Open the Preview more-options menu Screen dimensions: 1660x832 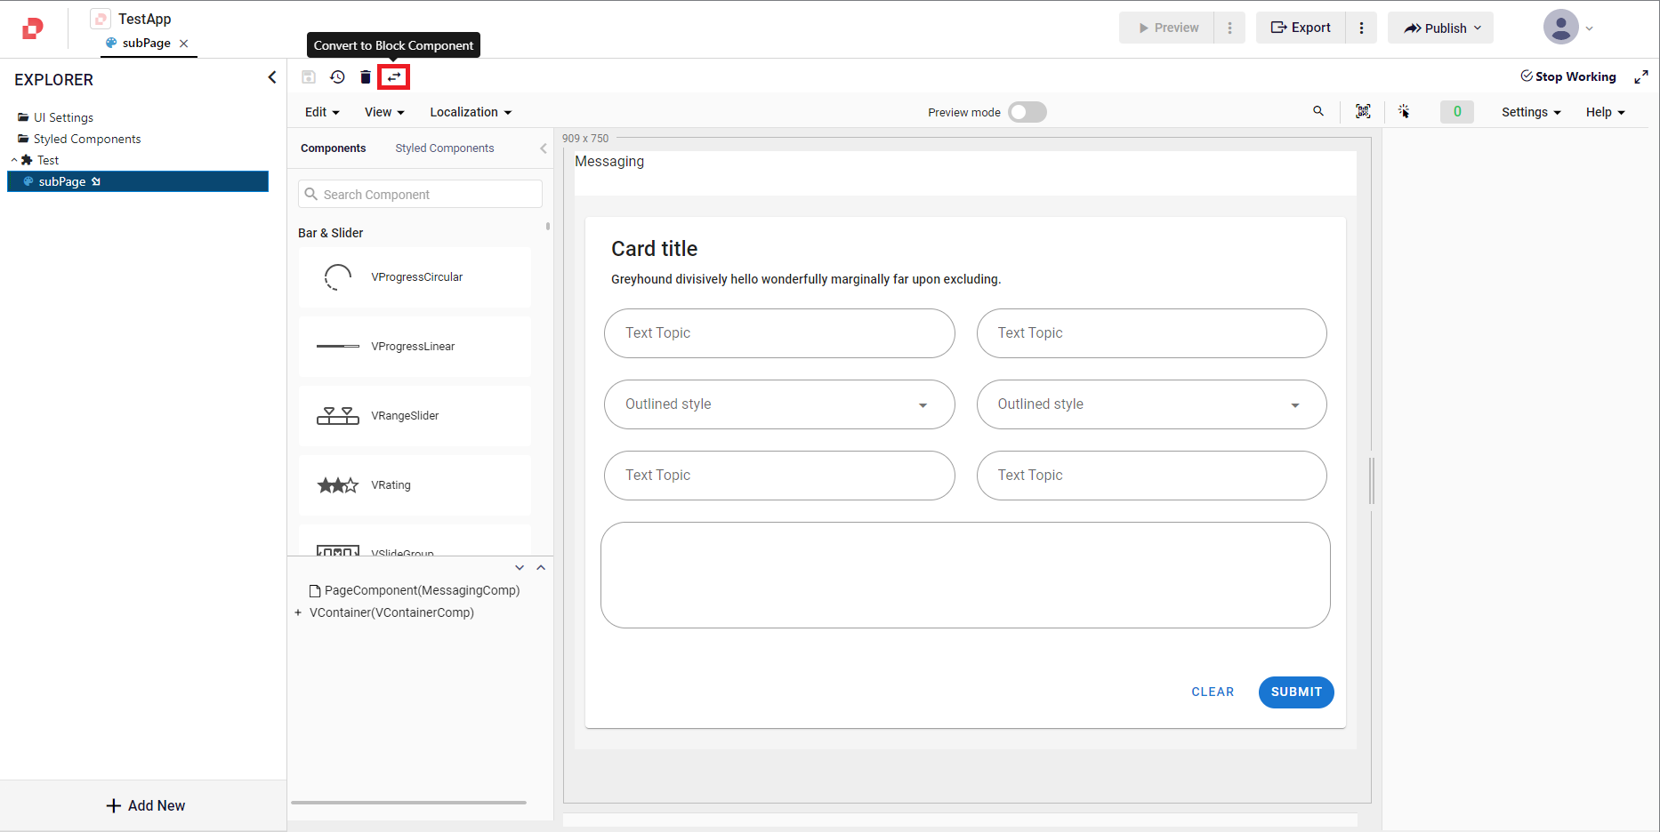(1230, 28)
